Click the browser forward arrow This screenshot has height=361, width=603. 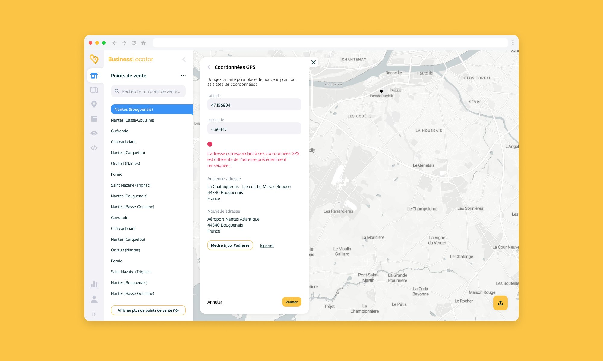tap(124, 43)
